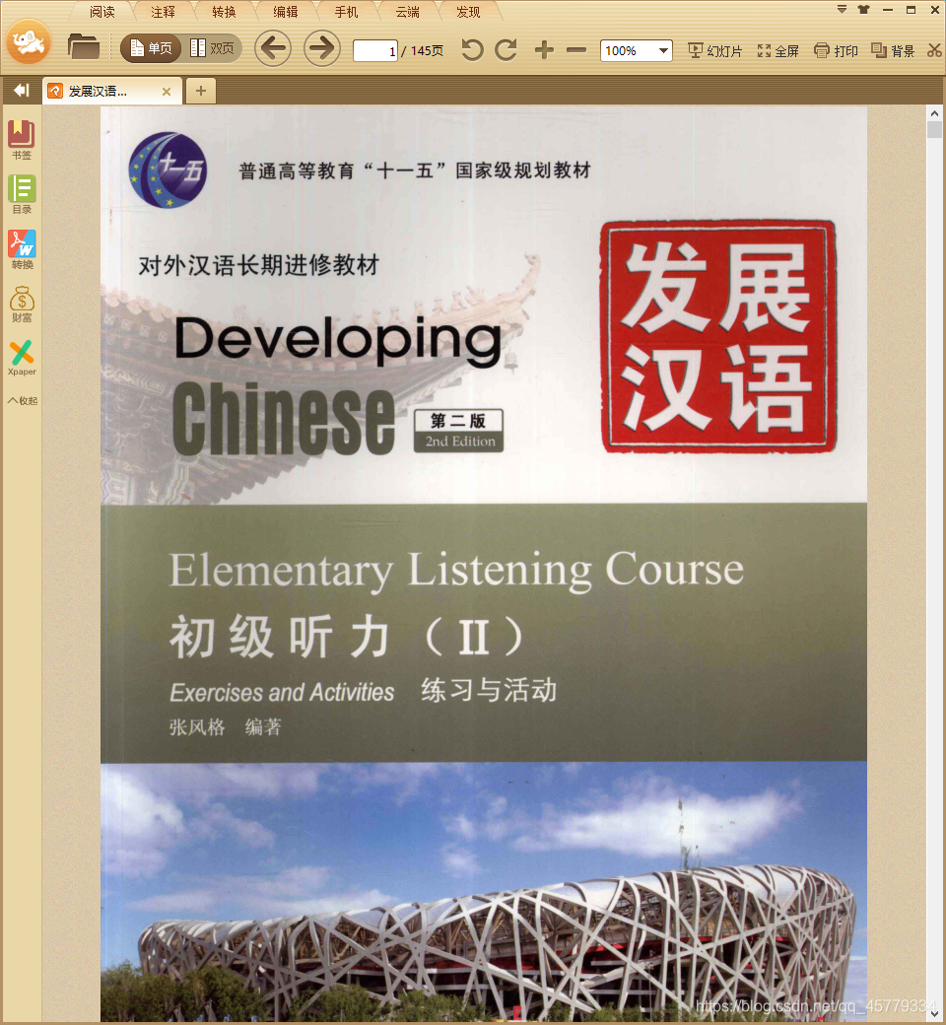Add a new tab with plus button

tap(201, 91)
